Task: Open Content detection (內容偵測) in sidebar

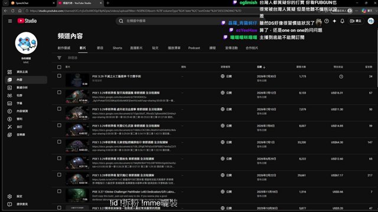Action: (x=26, y=111)
